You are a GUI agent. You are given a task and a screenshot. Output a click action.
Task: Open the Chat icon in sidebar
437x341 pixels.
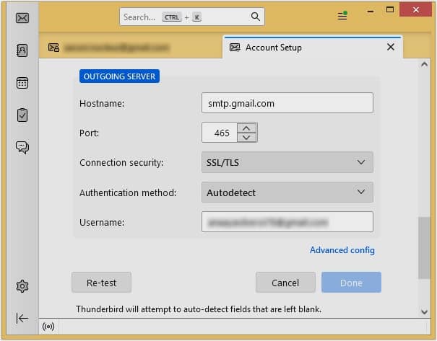tap(22, 147)
